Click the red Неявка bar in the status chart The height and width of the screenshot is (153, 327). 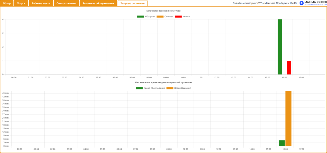click(289, 68)
